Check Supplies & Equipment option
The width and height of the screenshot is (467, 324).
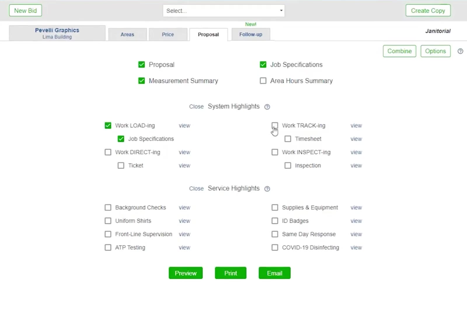pos(275,207)
